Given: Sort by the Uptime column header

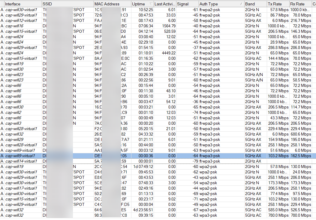Looking at the screenshot, I should point(142,4).
